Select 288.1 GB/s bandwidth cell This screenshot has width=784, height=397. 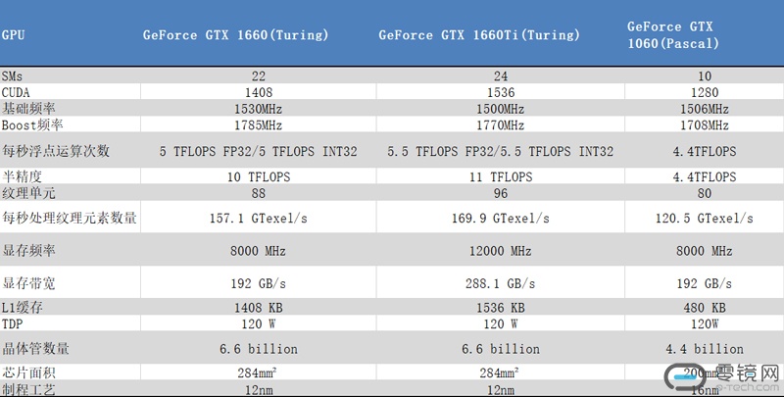click(x=501, y=283)
